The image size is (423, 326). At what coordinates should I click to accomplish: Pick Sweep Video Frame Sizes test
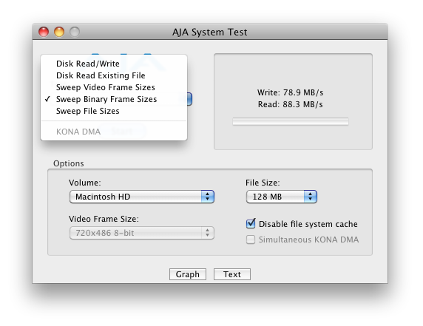point(114,87)
